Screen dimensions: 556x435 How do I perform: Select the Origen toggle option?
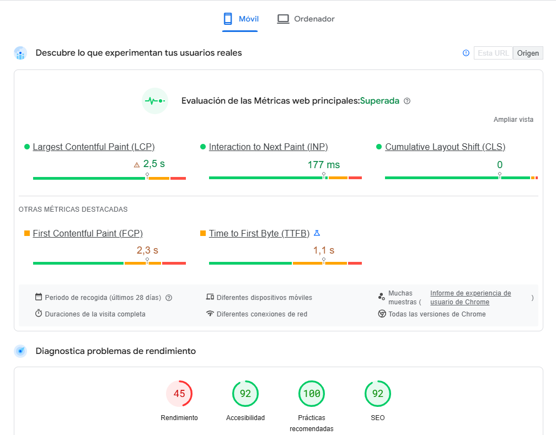(528, 53)
